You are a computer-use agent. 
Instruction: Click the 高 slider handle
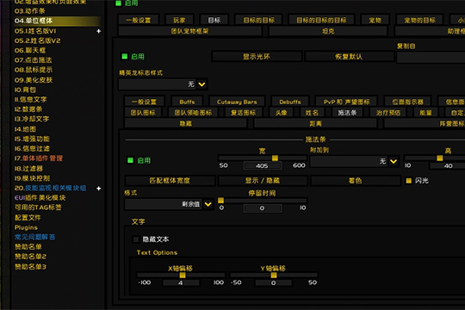439,158
